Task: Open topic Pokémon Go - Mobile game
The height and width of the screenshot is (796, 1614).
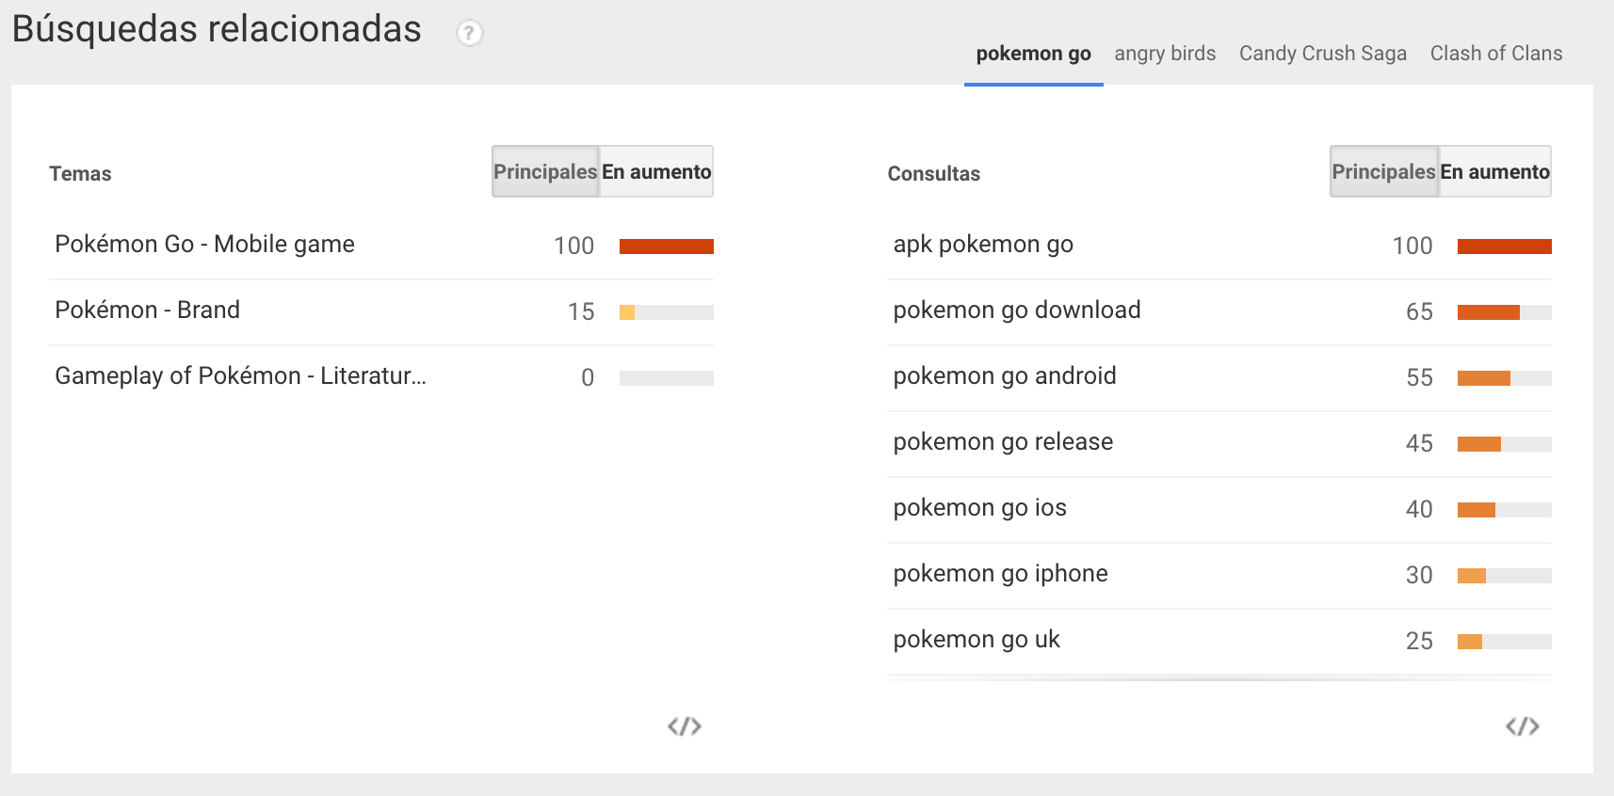Action: [x=204, y=245]
